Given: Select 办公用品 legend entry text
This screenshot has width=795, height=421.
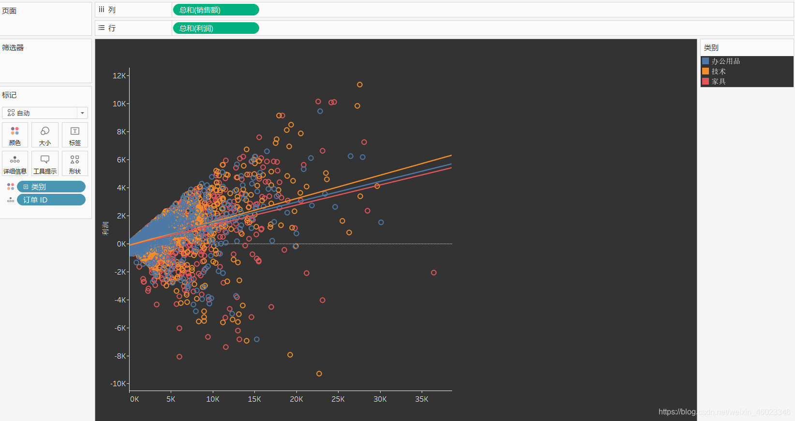Looking at the screenshot, I should (725, 61).
